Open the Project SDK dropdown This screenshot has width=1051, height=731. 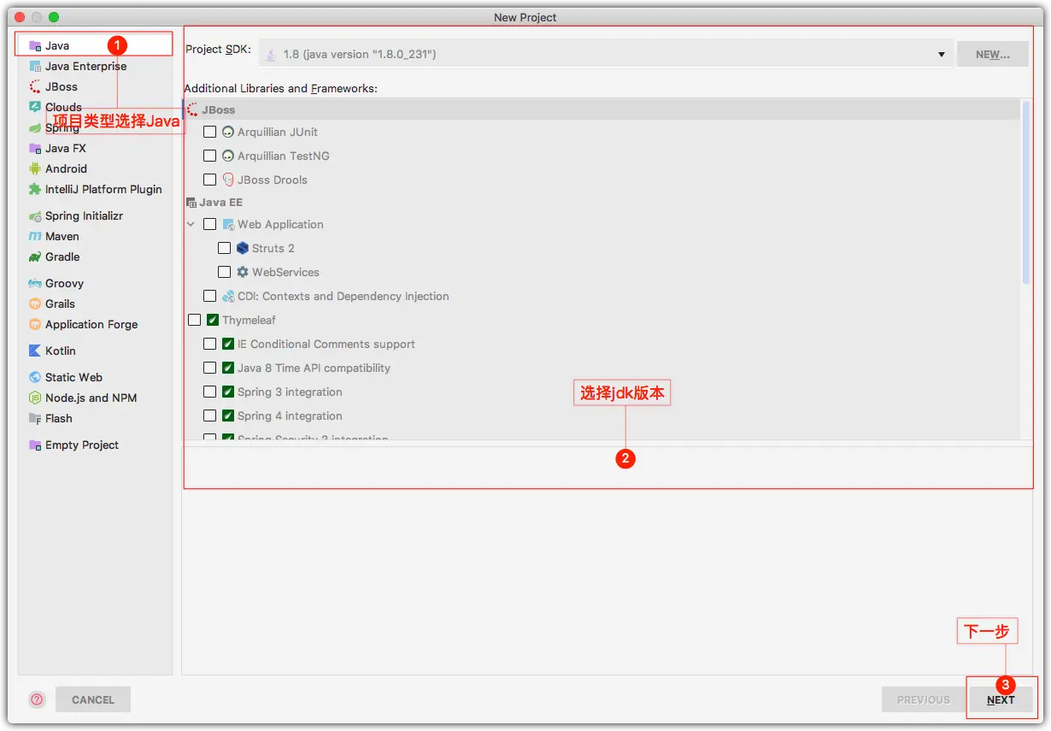[605, 54]
